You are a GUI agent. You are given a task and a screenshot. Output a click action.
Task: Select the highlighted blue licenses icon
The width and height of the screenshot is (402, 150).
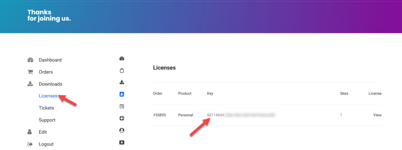point(122,94)
